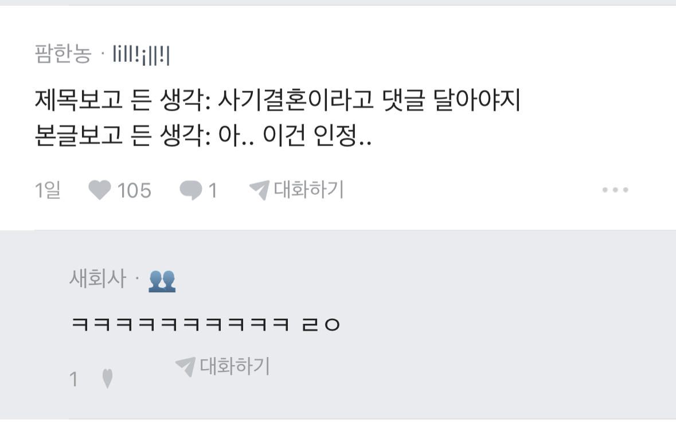This screenshot has height=447, width=676.
Task: Click the username lill!¡||!| next to 팜한농
Action: [x=142, y=55]
